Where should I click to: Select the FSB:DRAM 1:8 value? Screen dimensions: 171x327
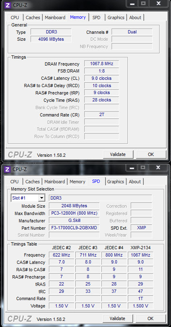click(x=101, y=71)
